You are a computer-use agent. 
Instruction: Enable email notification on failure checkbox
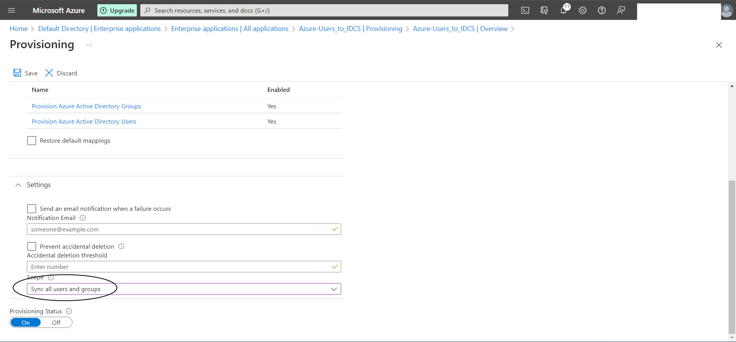31,208
